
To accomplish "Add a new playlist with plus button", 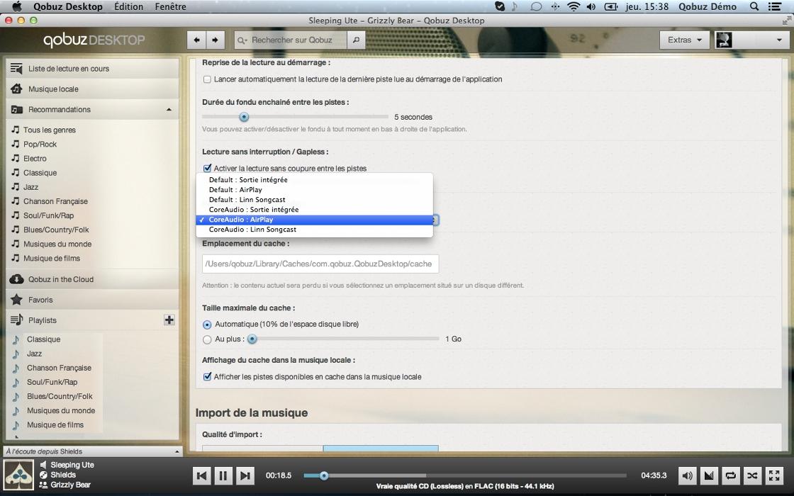I will point(169,320).
